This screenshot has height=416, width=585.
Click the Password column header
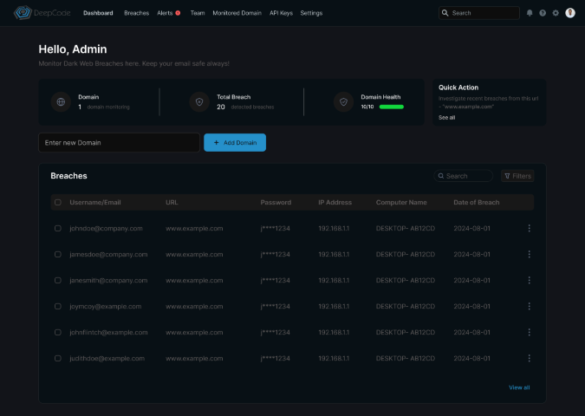276,202
